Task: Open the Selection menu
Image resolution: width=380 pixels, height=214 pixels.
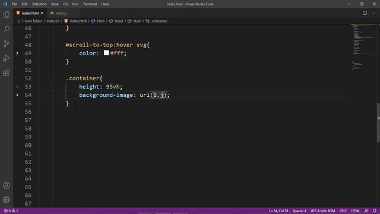Action: click(39, 4)
